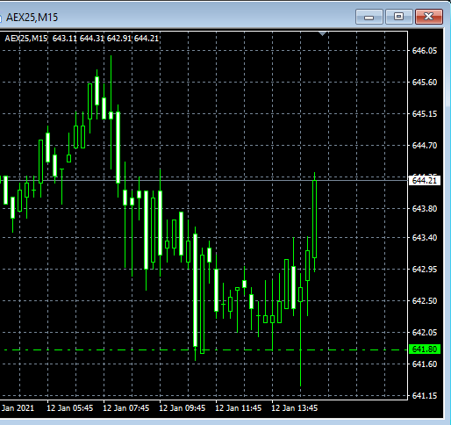This screenshot has width=451, height=425.
Task: Click the 642.95 price scale value
Action: point(425,269)
